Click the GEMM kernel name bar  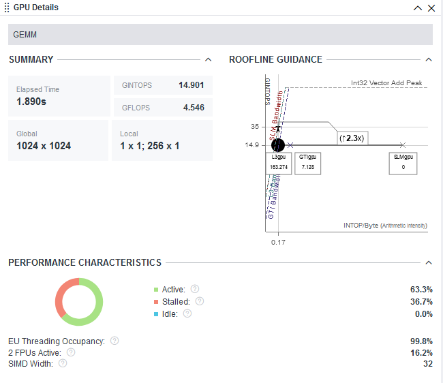220,35
